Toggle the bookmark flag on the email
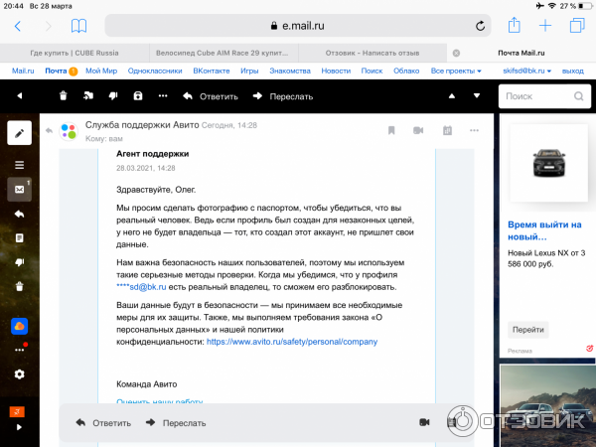This screenshot has height=447, width=596. 391,130
